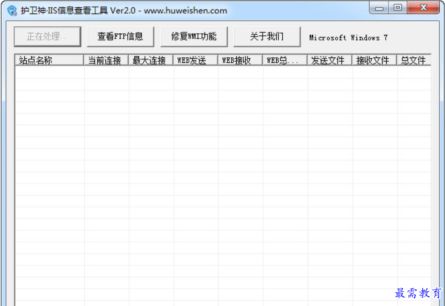Sort by the 发送文件 column
Viewport: 445px width, 306px height.
click(x=329, y=60)
